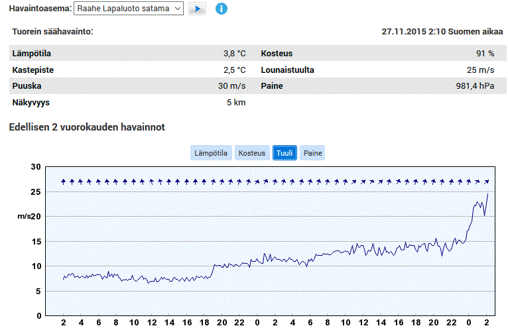Click the Edellisen 2 vuorokauden havainnot heading
This screenshot has width=508, height=330.
coord(87,127)
